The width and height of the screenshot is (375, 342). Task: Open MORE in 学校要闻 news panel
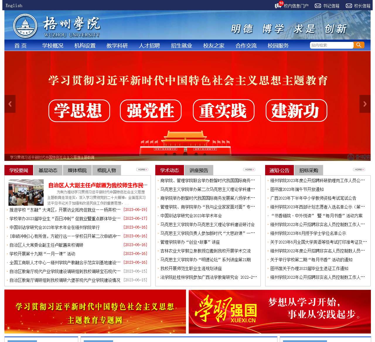coord(142,169)
